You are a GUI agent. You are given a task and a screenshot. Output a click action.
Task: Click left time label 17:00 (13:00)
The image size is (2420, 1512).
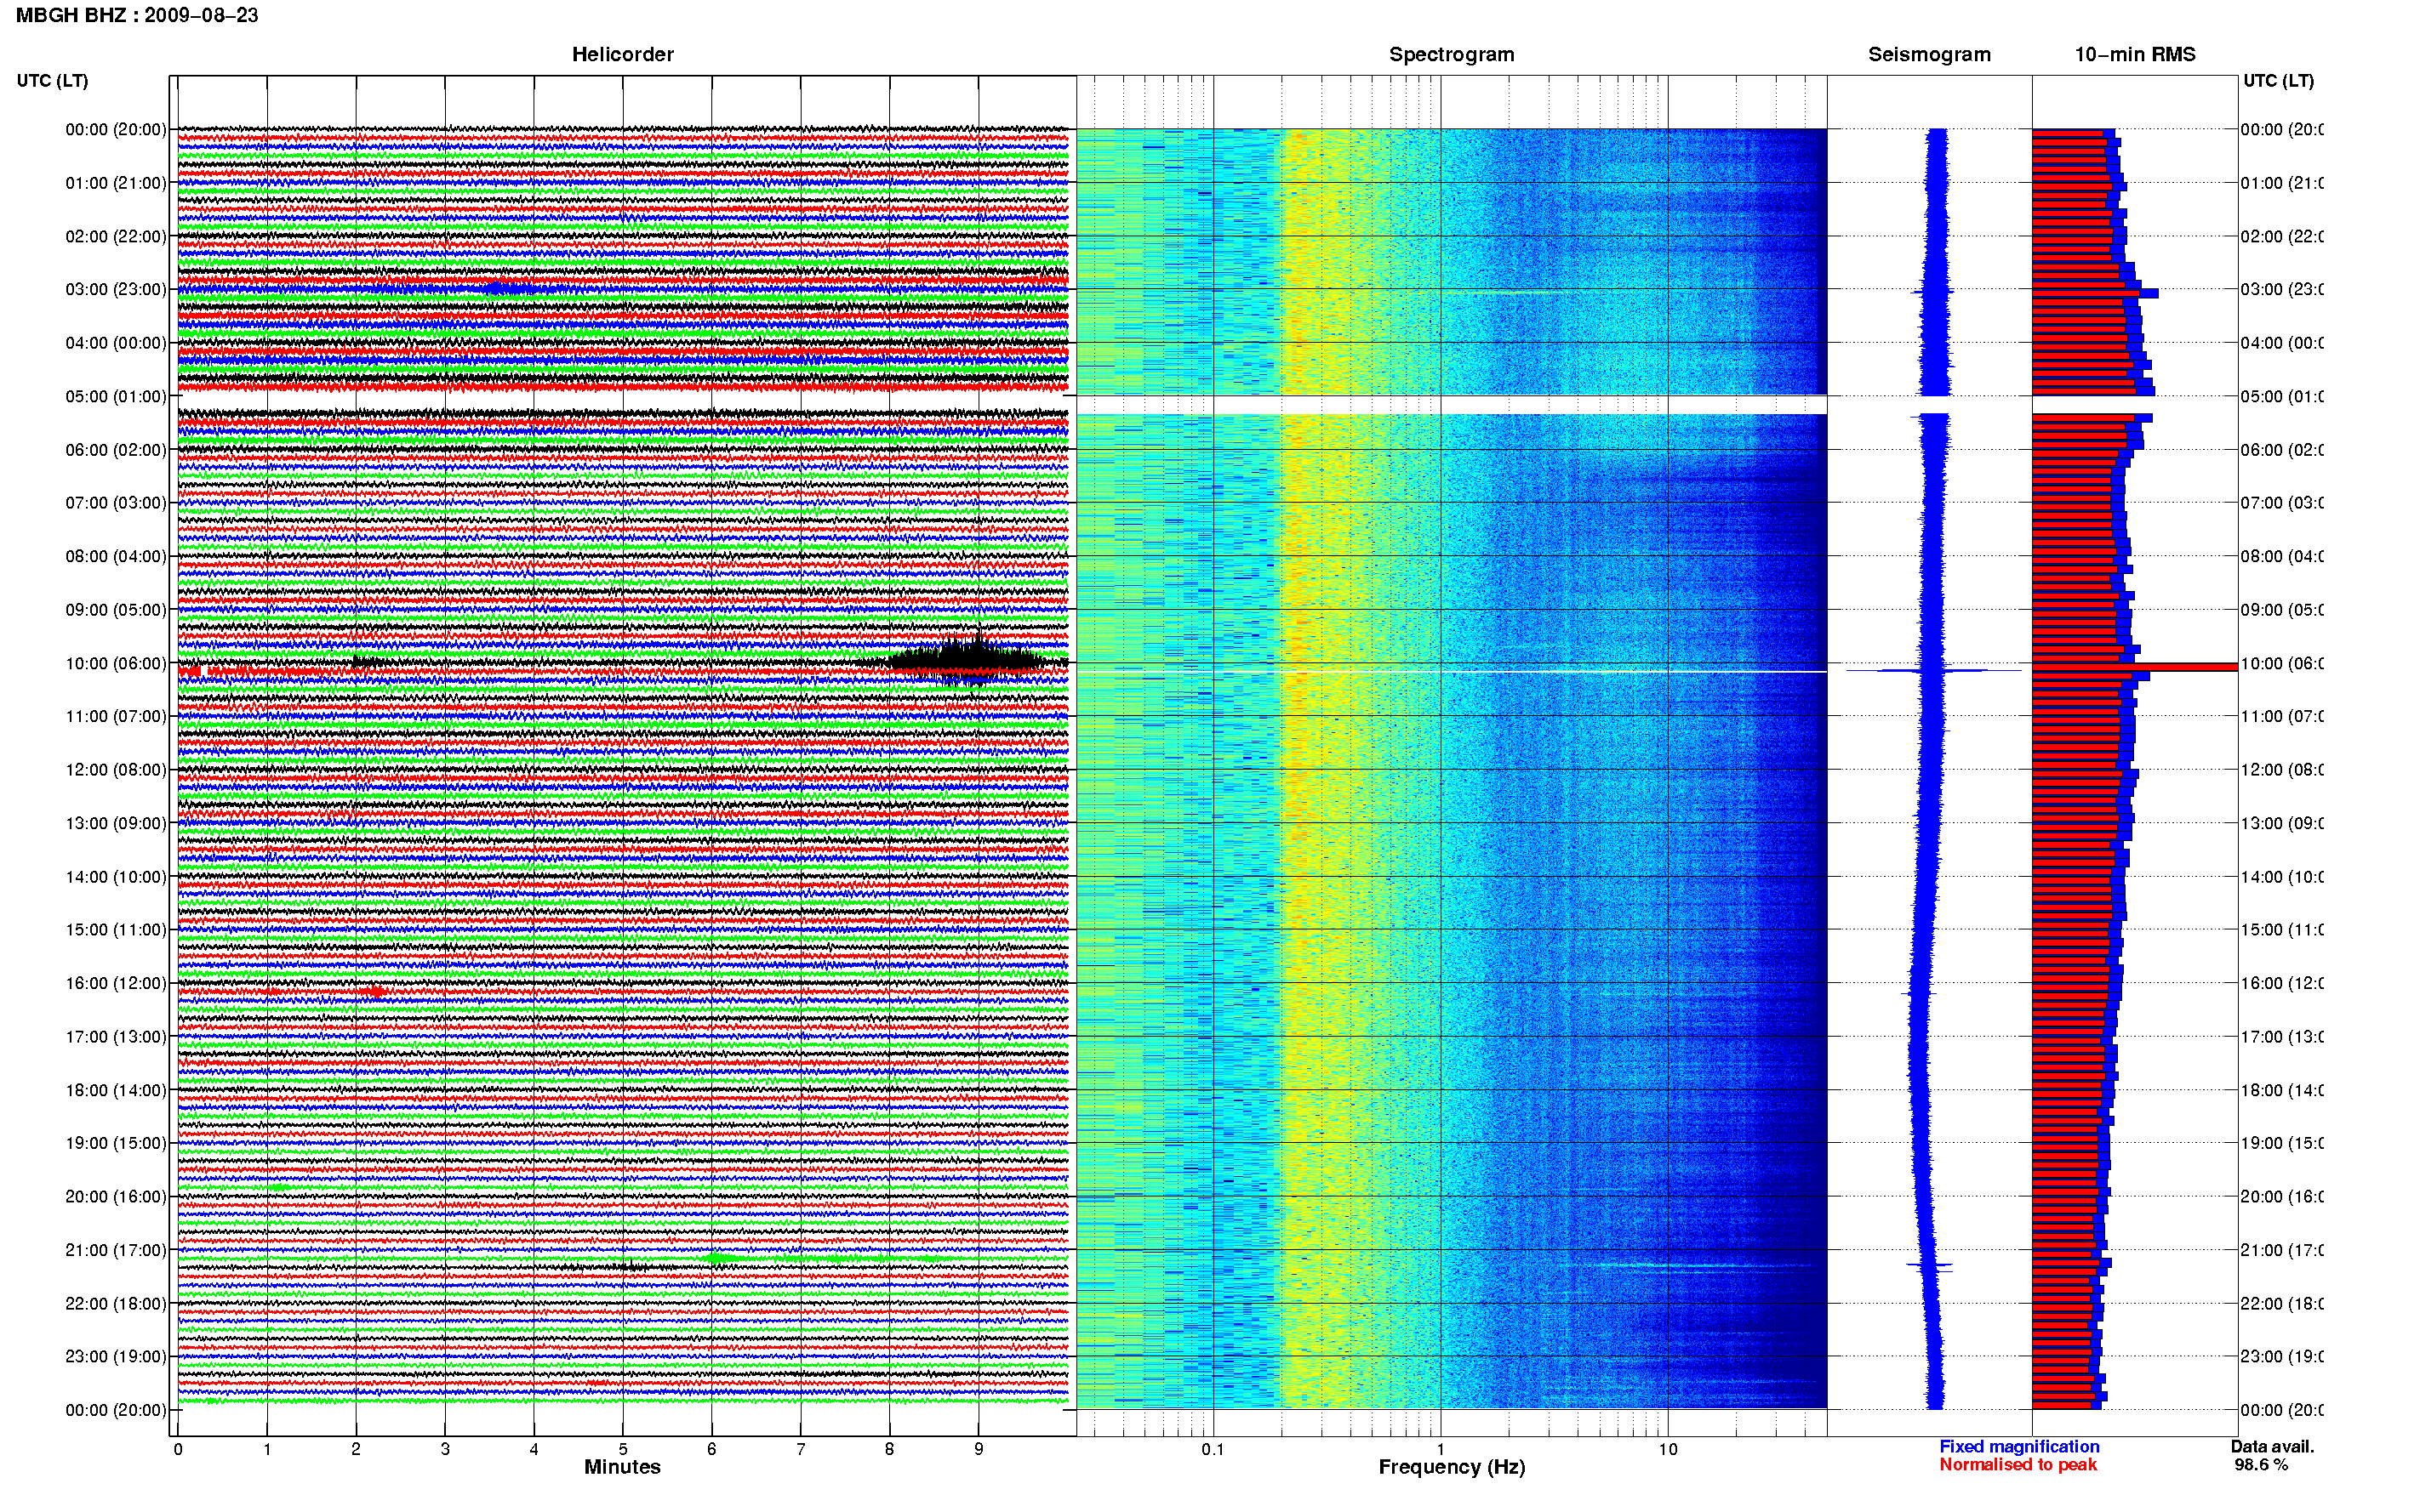(x=116, y=1037)
